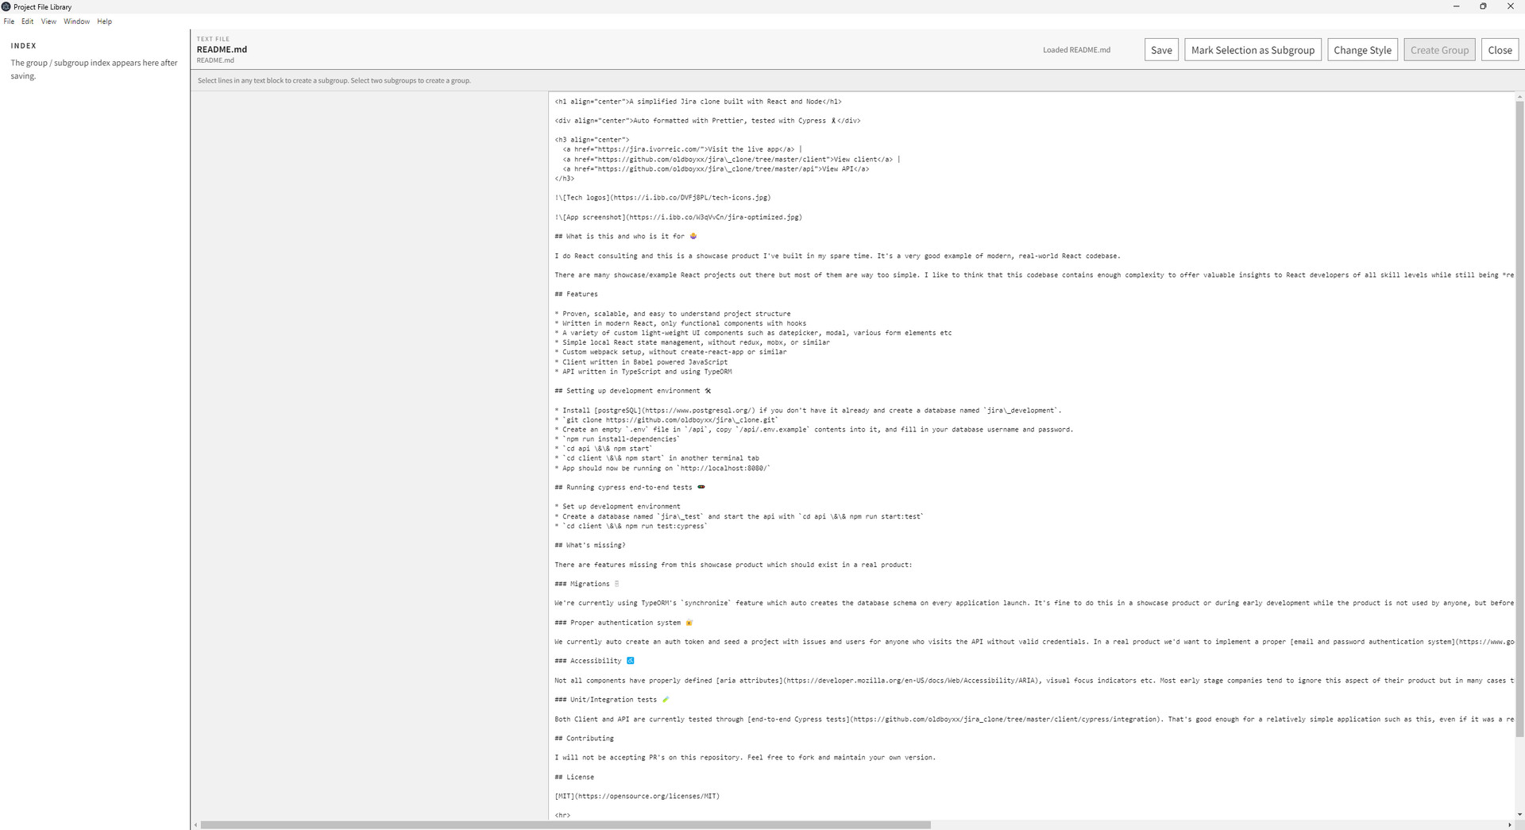
Task: Open the View menu
Action: tap(48, 21)
